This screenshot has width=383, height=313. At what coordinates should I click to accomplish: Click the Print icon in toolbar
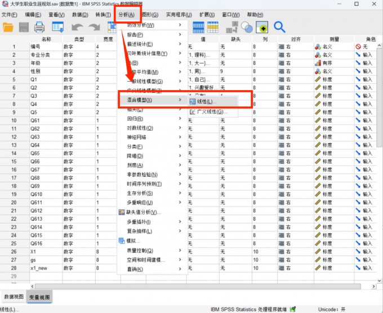(x=39, y=27)
